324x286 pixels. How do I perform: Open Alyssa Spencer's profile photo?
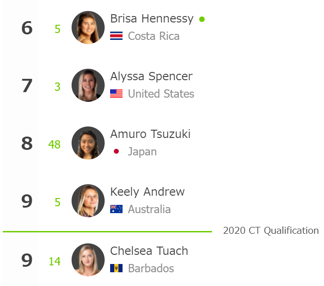(88, 85)
